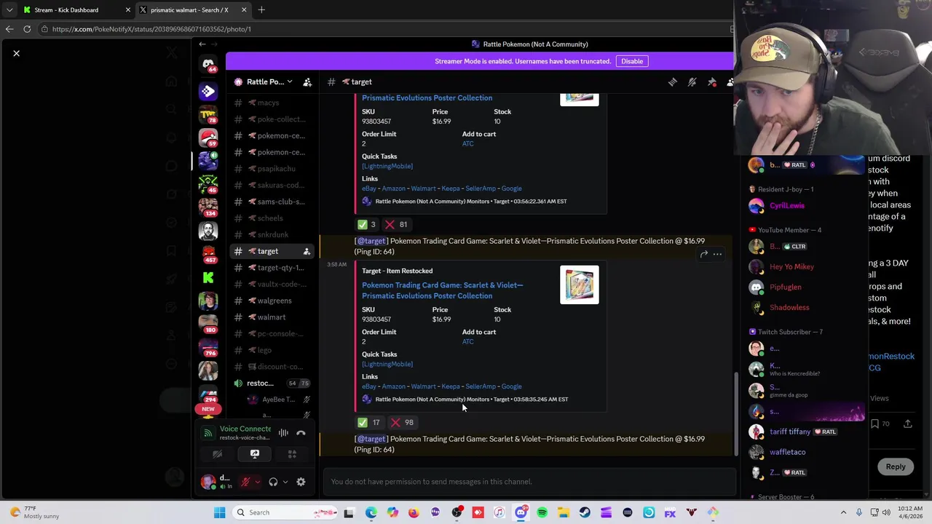Share your screen in voice panel
This screenshot has width=932, height=524.
(x=255, y=454)
